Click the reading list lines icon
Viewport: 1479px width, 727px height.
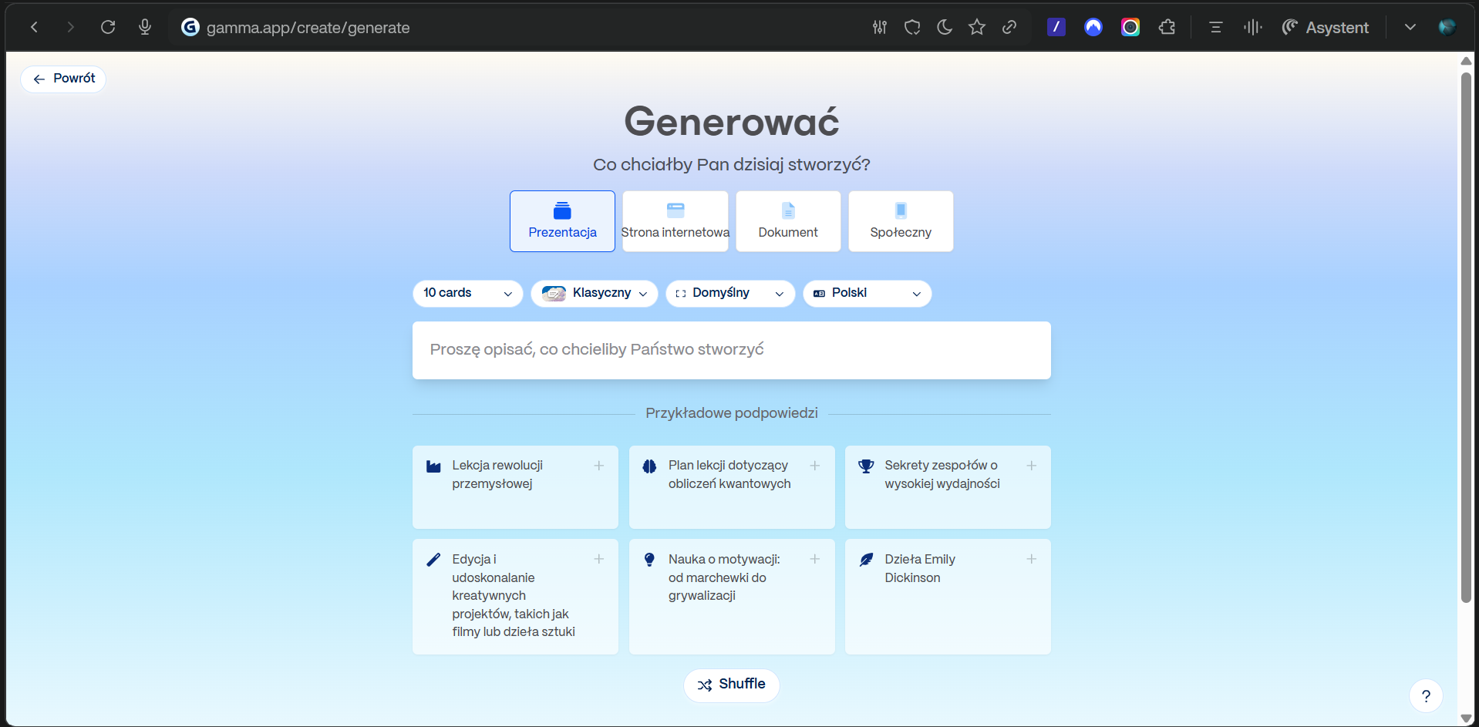(x=1216, y=28)
